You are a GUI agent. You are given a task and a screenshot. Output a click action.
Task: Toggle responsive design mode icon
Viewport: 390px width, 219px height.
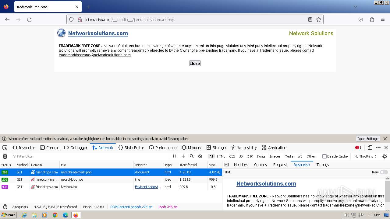pyautogui.click(x=370, y=148)
